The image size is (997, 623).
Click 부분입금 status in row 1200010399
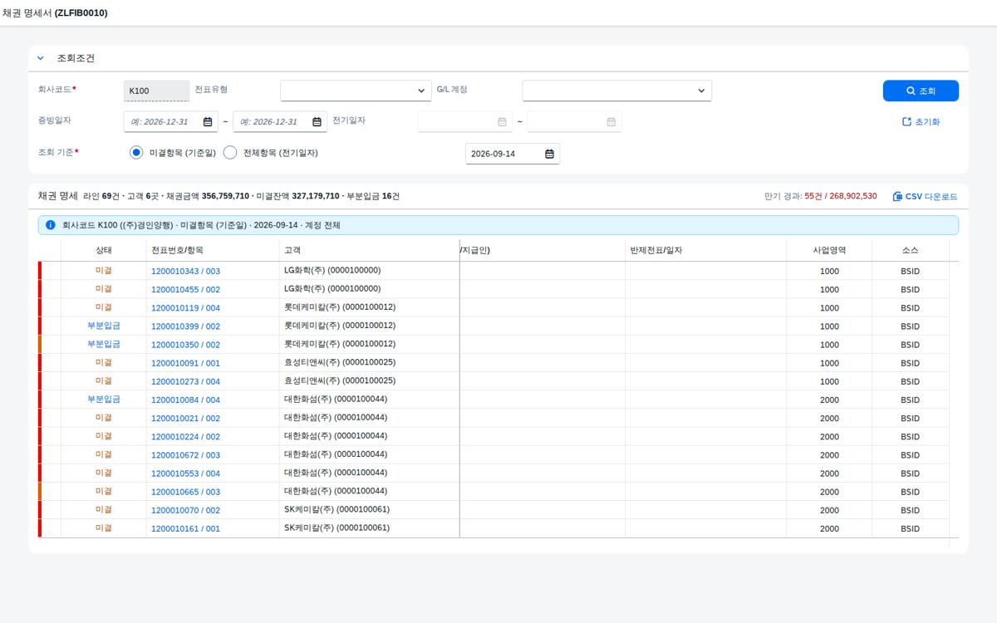pyautogui.click(x=104, y=326)
